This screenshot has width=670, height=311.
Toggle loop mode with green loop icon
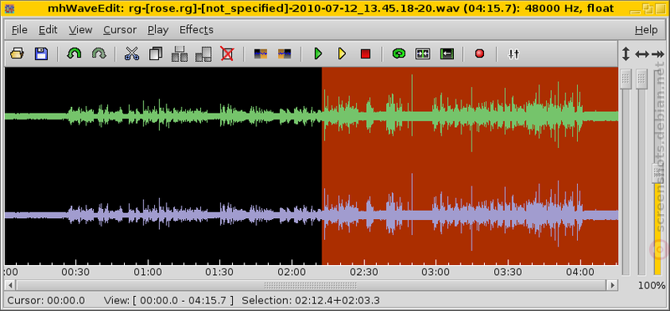coord(399,54)
